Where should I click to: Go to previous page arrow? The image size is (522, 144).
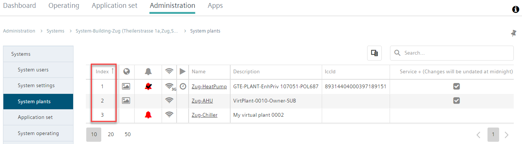[x=478, y=135]
